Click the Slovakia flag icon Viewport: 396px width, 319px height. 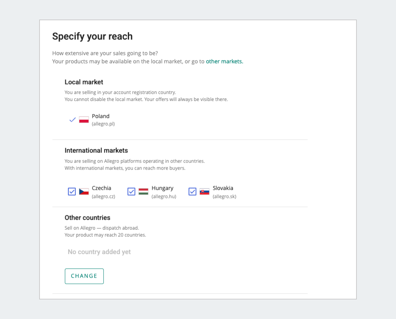click(204, 192)
